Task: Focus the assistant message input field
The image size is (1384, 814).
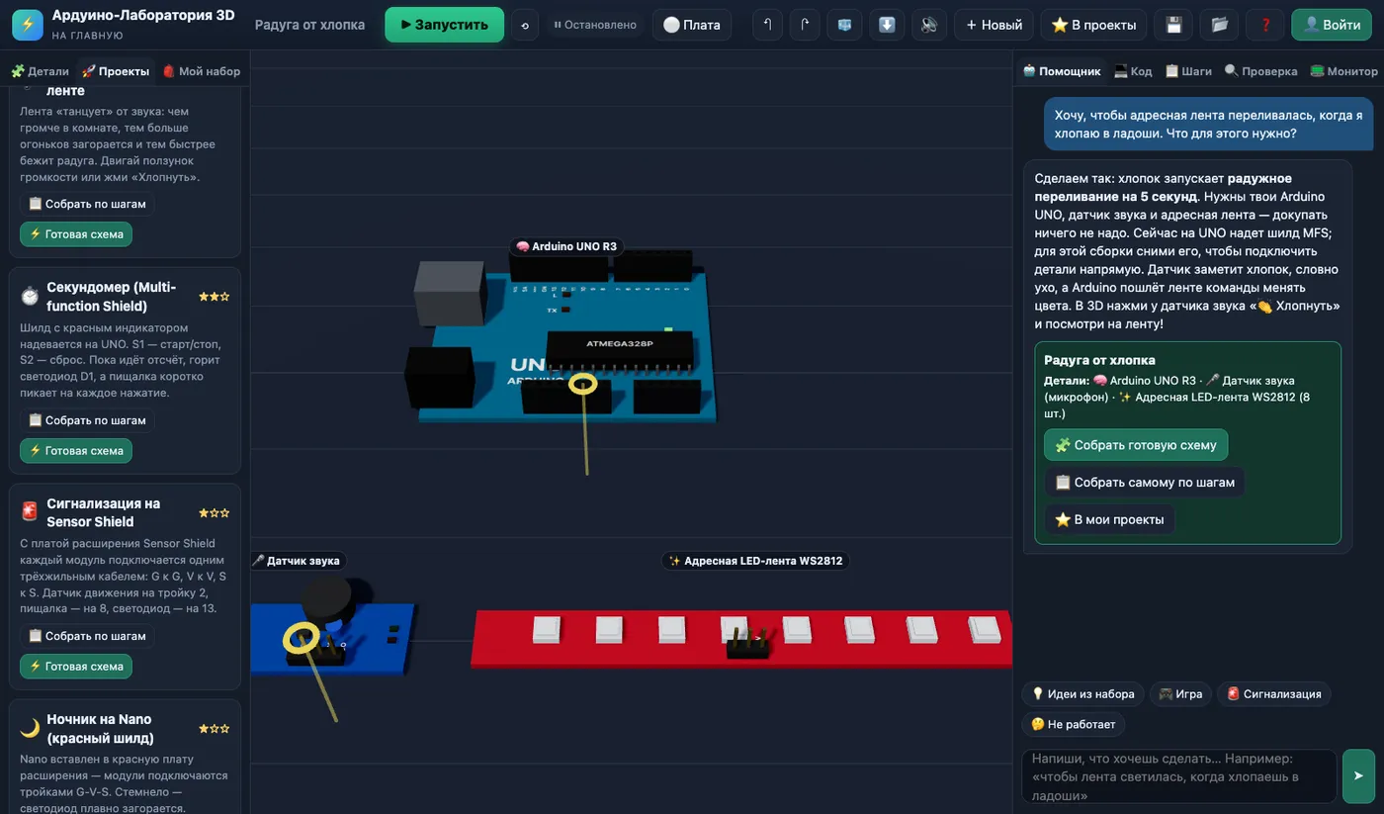Action: (1178, 776)
